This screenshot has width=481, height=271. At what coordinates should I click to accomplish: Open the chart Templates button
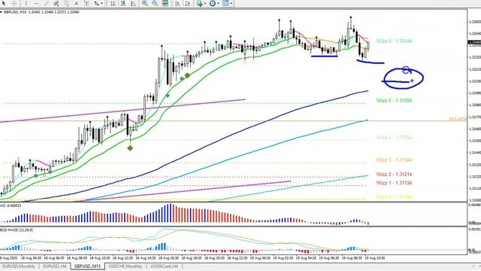click(225, 3)
